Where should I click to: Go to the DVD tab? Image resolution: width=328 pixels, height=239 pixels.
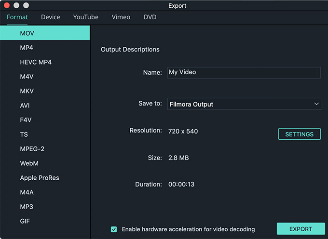pyautogui.click(x=150, y=17)
